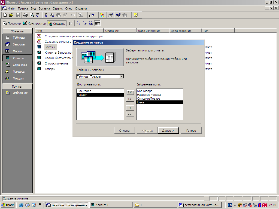The height and width of the screenshot is (209, 279).
Task: Print with the printer icon
Action: coord(25,15)
